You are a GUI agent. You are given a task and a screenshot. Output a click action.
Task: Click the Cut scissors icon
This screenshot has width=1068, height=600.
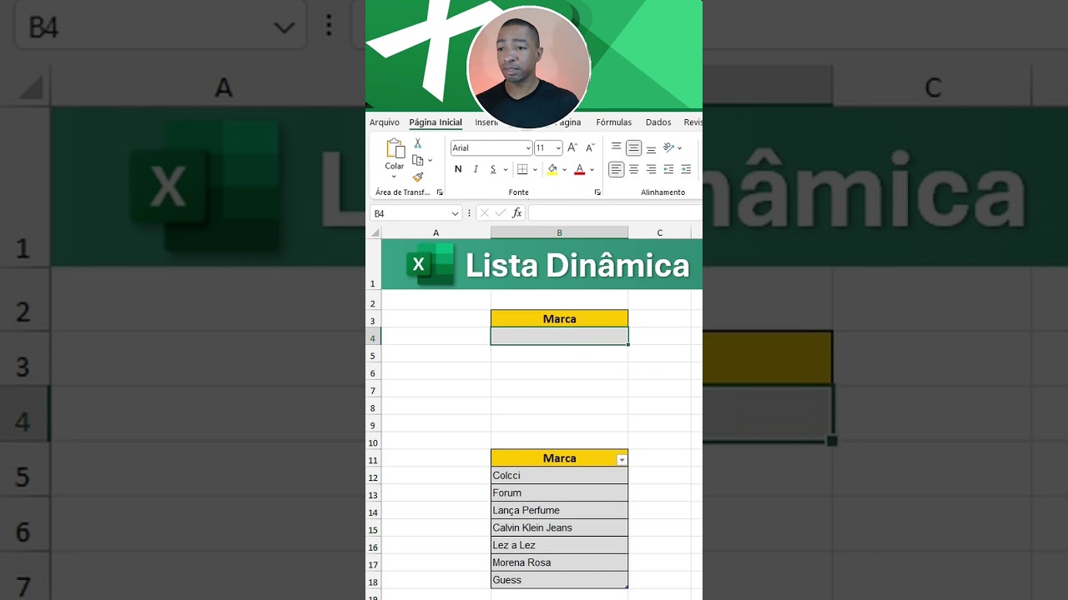(418, 143)
